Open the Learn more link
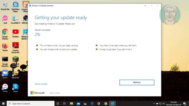The image size is (189, 106). [54, 93]
